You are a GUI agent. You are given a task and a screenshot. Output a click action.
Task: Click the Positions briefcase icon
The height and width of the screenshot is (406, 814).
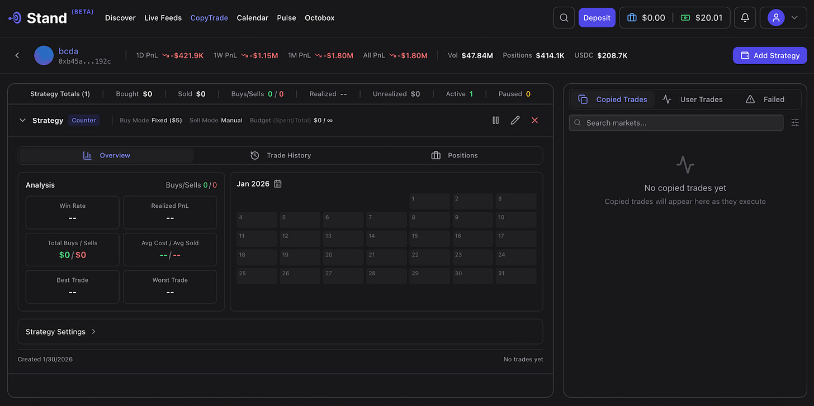pos(436,155)
